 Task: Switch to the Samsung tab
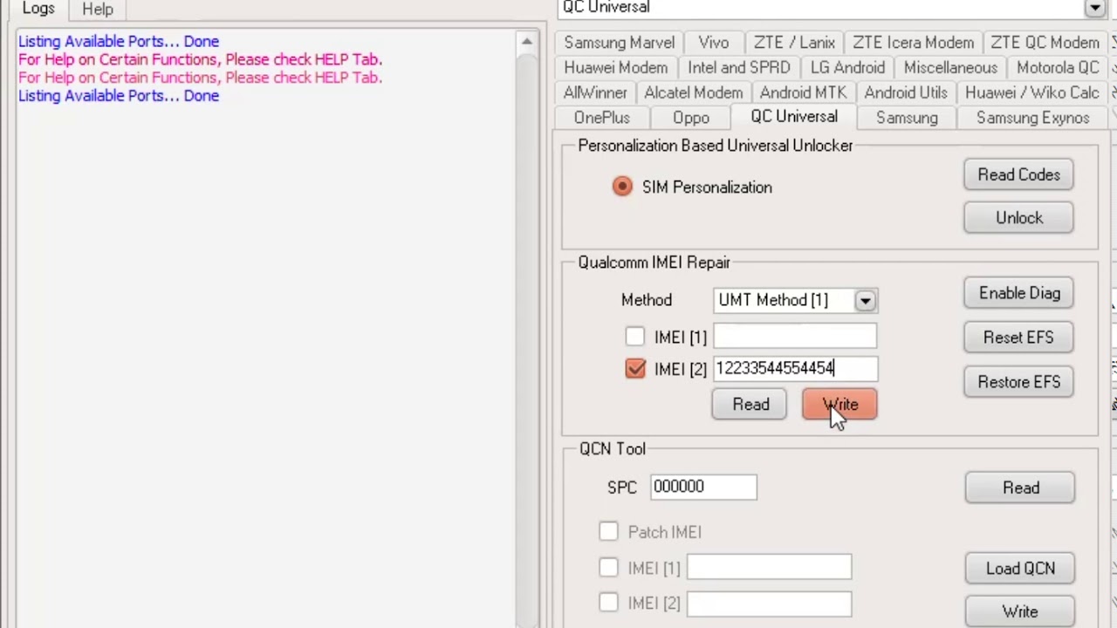(907, 119)
